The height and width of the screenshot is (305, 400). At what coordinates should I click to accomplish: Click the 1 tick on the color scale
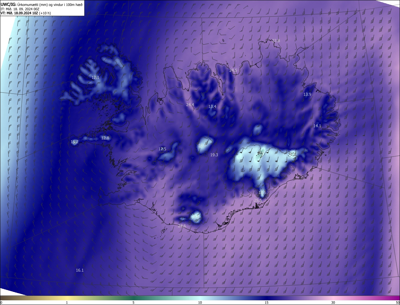67,303
